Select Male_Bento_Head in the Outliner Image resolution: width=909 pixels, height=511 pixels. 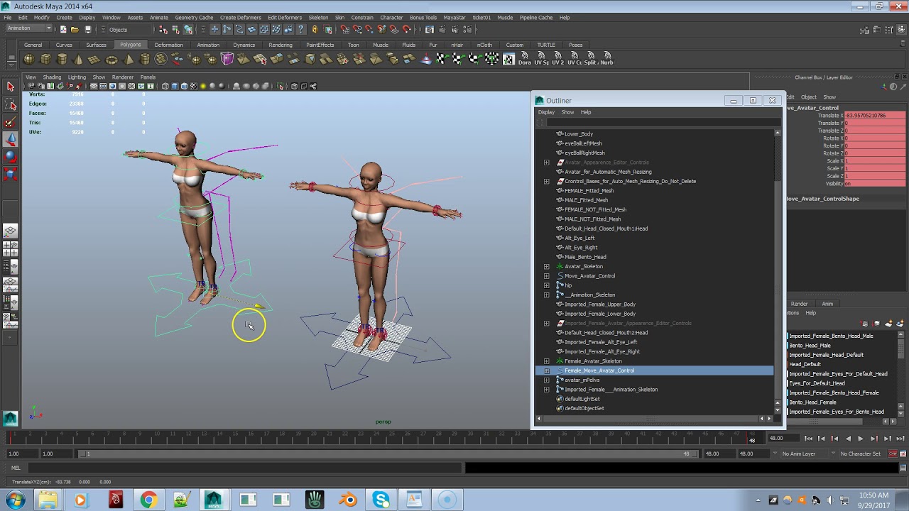point(585,257)
